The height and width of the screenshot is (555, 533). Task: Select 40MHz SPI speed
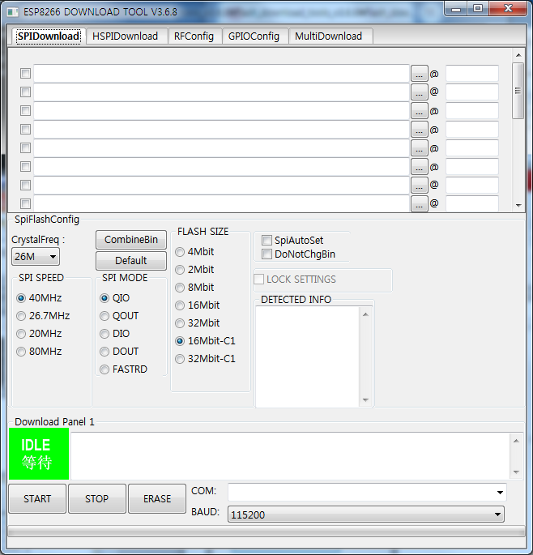(39, 298)
